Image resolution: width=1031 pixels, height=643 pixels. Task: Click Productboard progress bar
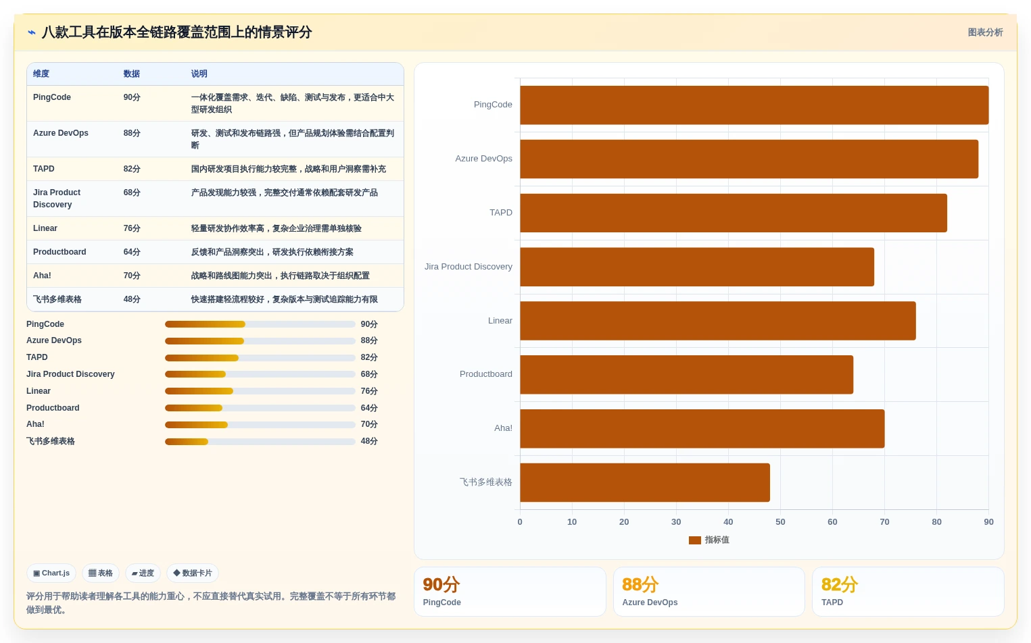(260, 408)
